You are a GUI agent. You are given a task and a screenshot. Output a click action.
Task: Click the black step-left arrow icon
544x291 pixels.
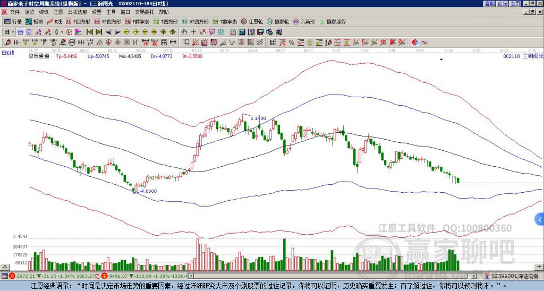tap(108, 32)
